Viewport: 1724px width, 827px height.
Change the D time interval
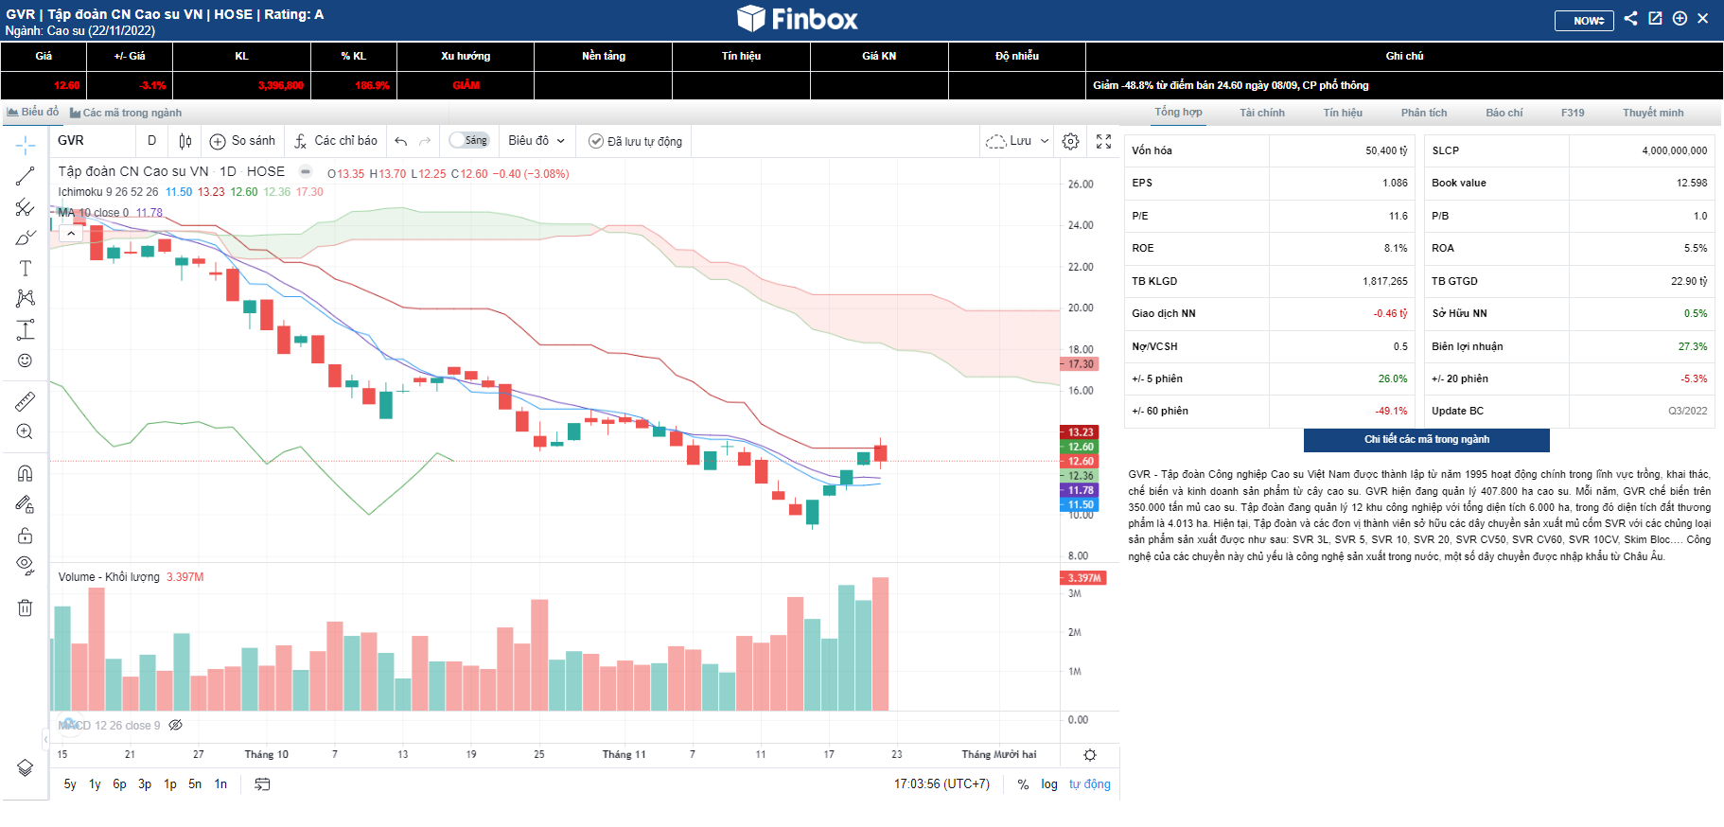tap(151, 141)
